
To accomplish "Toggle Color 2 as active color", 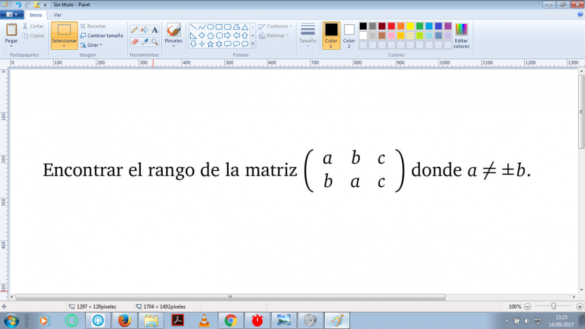I will (349, 35).
